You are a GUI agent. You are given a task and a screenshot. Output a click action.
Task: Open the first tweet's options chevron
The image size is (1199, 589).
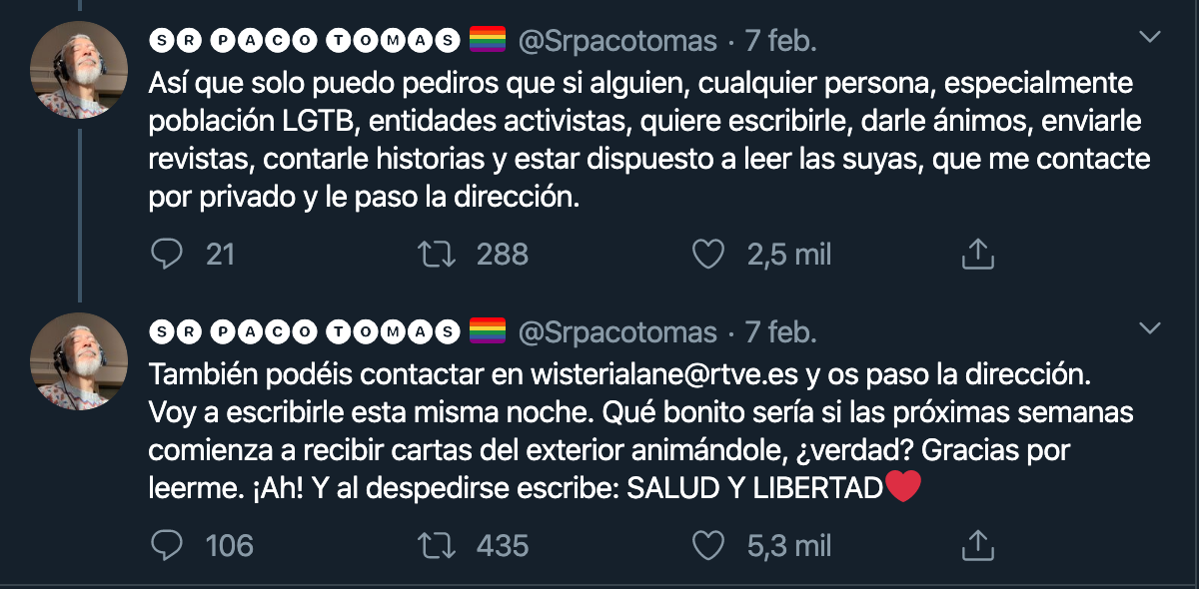coord(1151,38)
